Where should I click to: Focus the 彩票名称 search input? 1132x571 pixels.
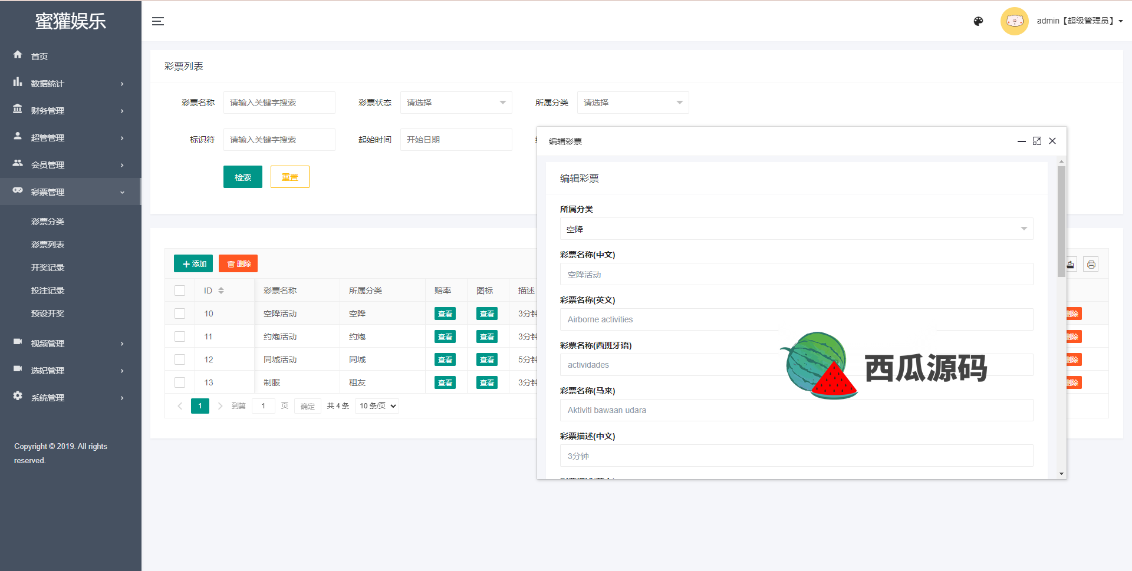click(279, 103)
